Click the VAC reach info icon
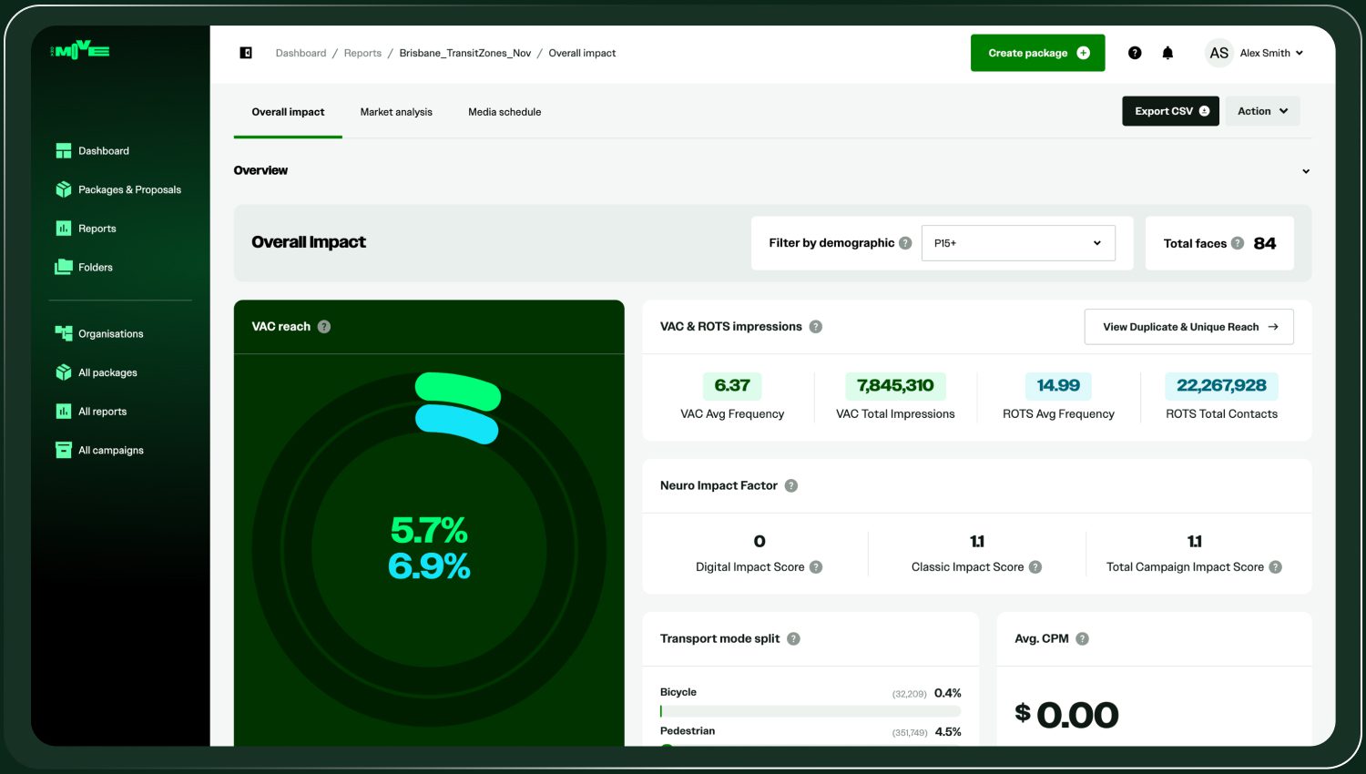The height and width of the screenshot is (774, 1366). (x=324, y=327)
